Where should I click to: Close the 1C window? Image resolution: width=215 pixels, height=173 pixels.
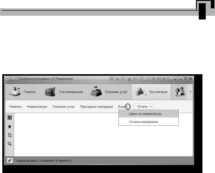pyautogui.click(x=190, y=79)
